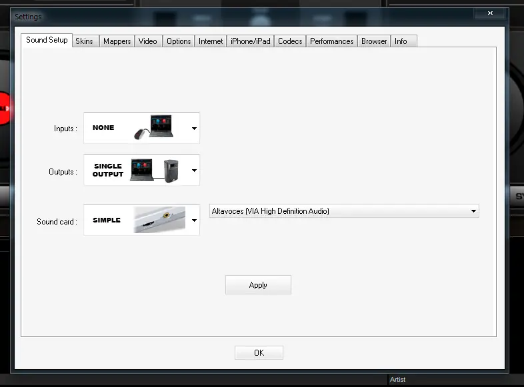Click the SINGLE OUTPUT label
The image size is (524, 387).
pyautogui.click(x=108, y=170)
